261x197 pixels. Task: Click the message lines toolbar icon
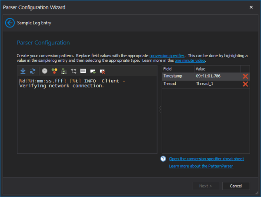click(x=83, y=71)
